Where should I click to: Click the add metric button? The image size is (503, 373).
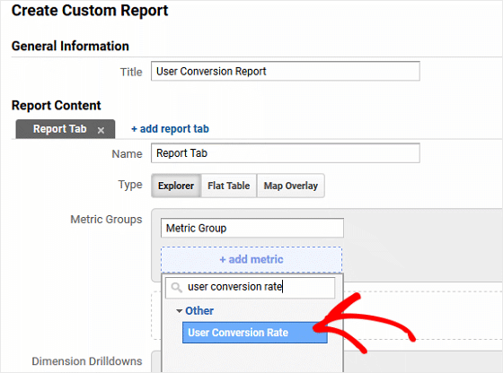point(251,259)
